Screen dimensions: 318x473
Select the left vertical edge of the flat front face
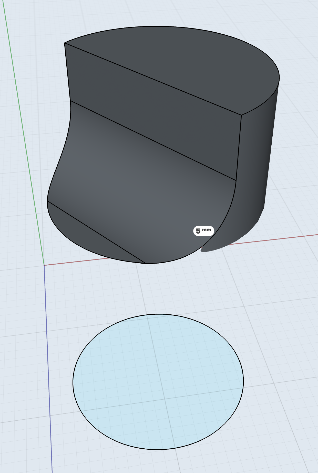coord(67,72)
